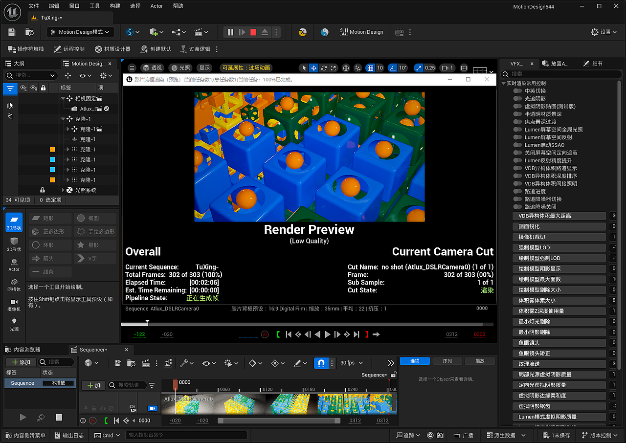Open the 文件 menu
The image size is (626, 443).
point(34,6)
